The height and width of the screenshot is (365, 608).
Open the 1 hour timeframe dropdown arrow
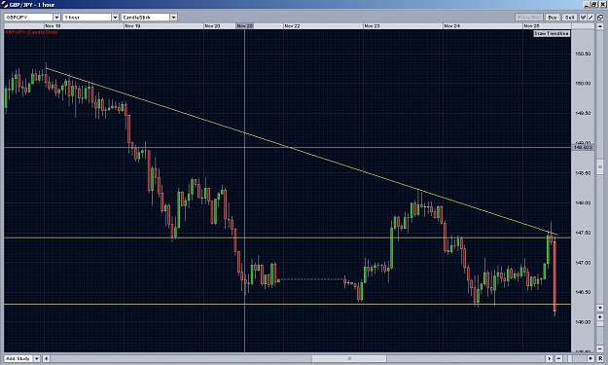pos(115,18)
